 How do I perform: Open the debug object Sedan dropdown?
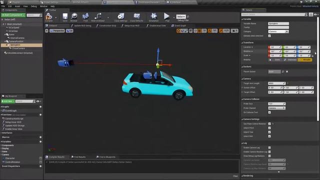[x=181, y=16]
